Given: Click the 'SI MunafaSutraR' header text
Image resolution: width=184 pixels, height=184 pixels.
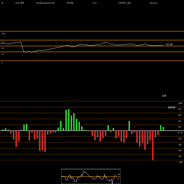Looking at the screenshot, I should pyautogui.click(x=45, y=3).
